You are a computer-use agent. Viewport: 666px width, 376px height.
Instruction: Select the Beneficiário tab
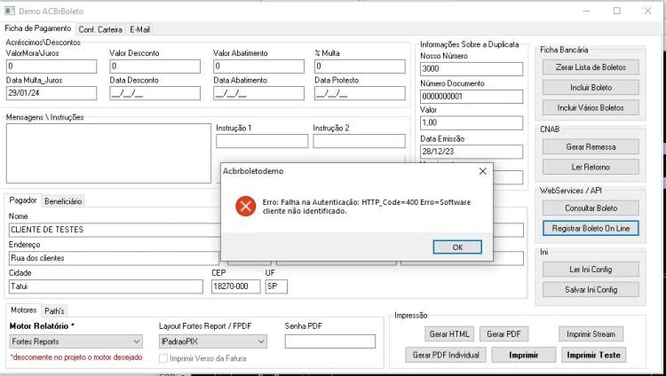click(x=63, y=201)
